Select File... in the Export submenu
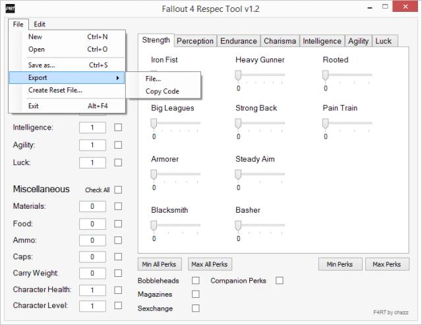The height and width of the screenshot is (325, 422). tap(164, 79)
